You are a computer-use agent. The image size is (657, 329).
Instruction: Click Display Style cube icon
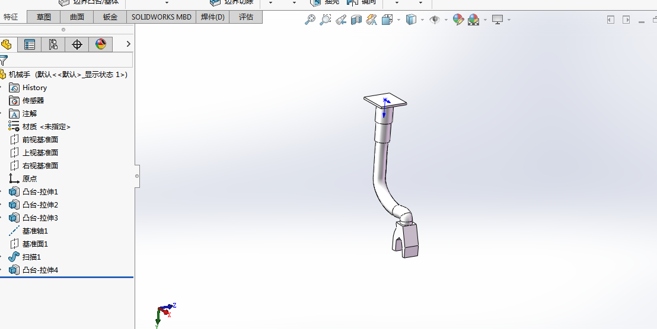pyautogui.click(x=412, y=20)
